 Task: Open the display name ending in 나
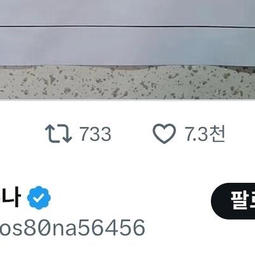pos(11,198)
